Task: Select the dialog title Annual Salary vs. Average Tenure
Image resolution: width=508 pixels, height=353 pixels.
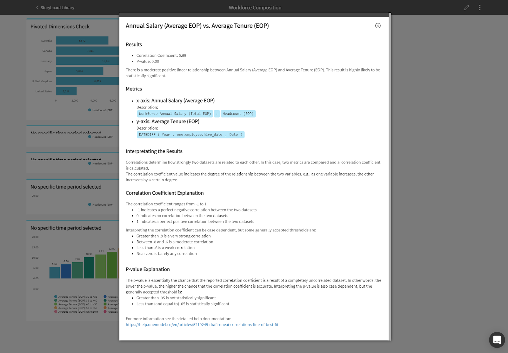Action: (197, 26)
